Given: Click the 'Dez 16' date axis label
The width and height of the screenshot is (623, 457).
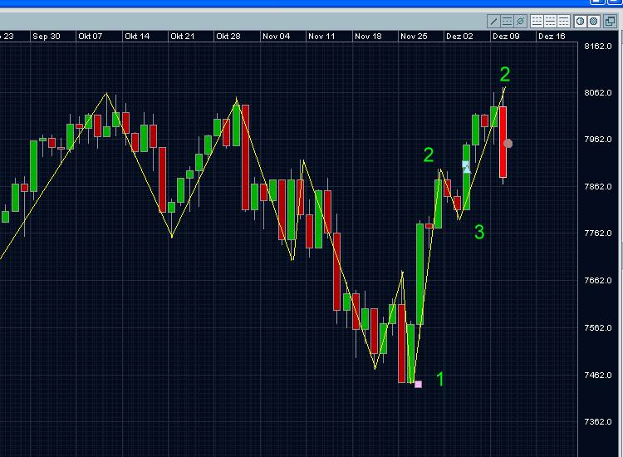Looking at the screenshot, I should [x=552, y=37].
